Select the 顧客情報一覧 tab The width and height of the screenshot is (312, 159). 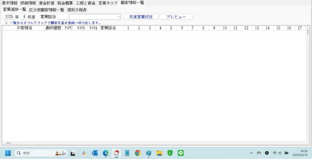(x=132, y=3)
